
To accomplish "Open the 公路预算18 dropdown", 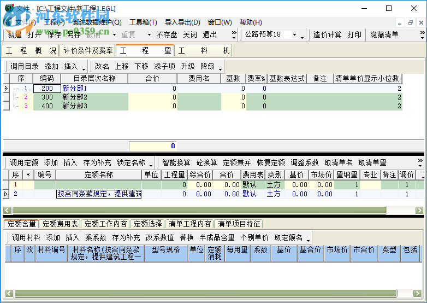I will (294, 34).
